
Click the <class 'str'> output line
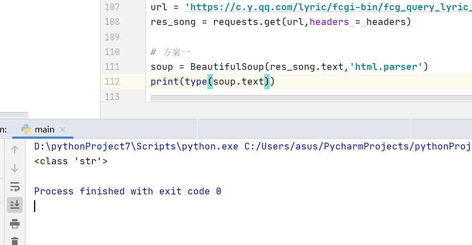click(x=71, y=161)
